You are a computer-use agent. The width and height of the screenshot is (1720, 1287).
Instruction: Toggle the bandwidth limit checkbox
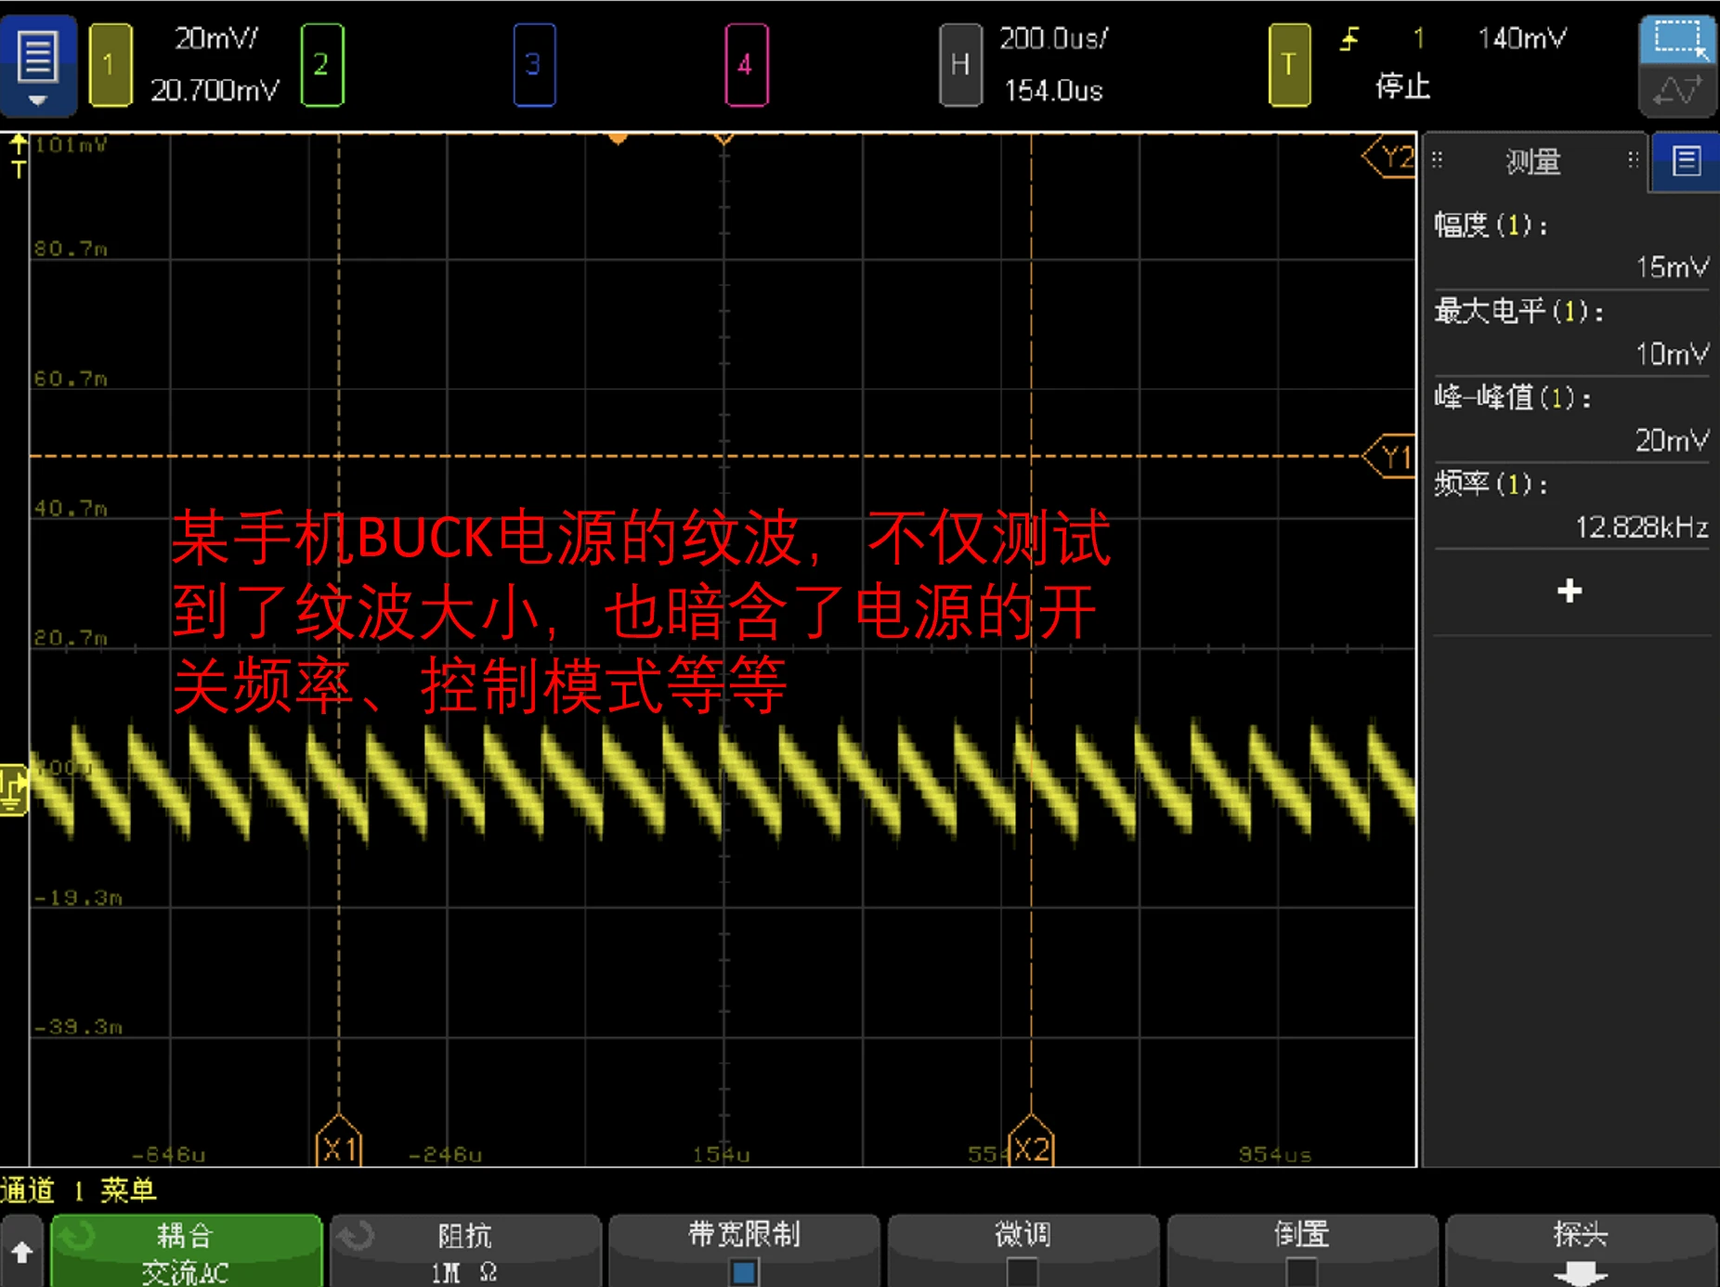tap(743, 1269)
